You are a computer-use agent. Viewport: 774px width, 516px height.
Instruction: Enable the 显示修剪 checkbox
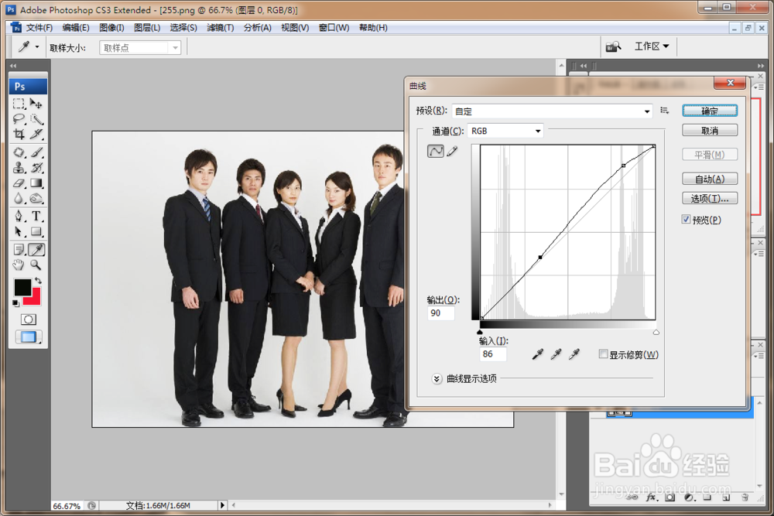click(x=603, y=354)
